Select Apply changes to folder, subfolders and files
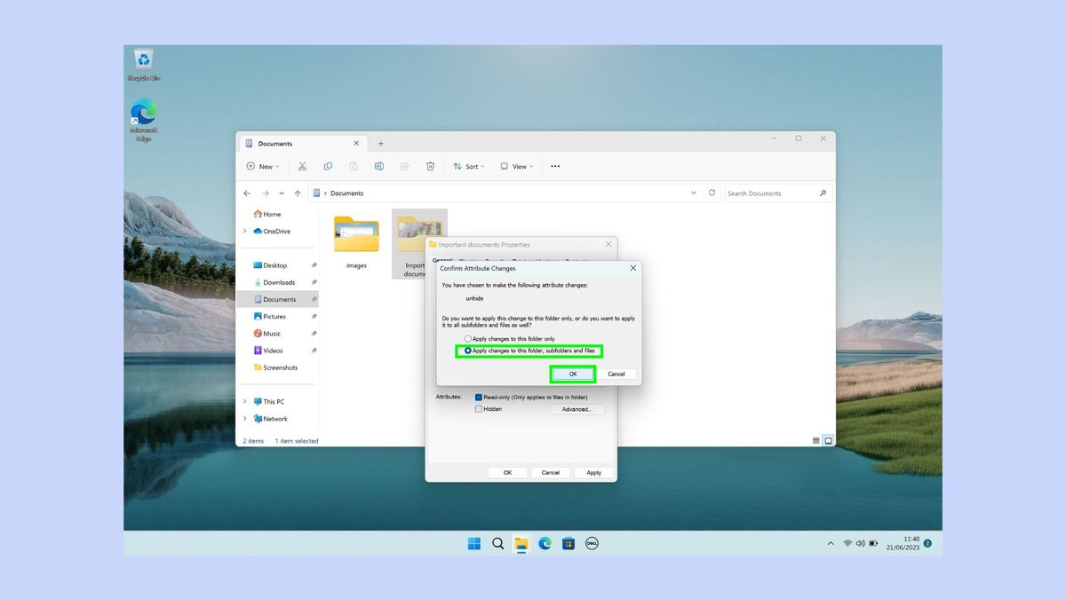1066x599 pixels. click(468, 351)
